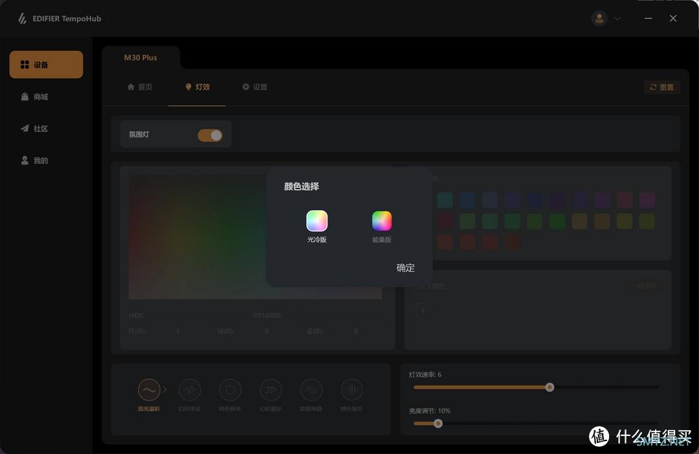
Task: Click the 红(R) red value field
Action: [178, 331]
